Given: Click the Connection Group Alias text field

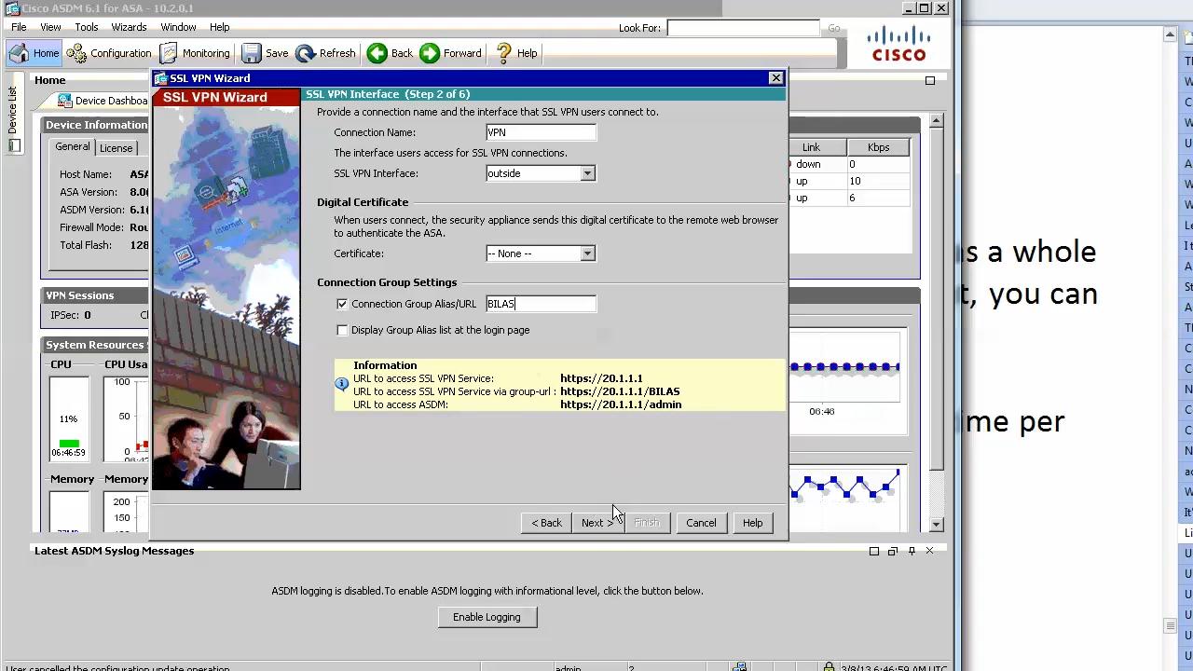Looking at the screenshot, I should pyautogui.click(x=541, y=304).
